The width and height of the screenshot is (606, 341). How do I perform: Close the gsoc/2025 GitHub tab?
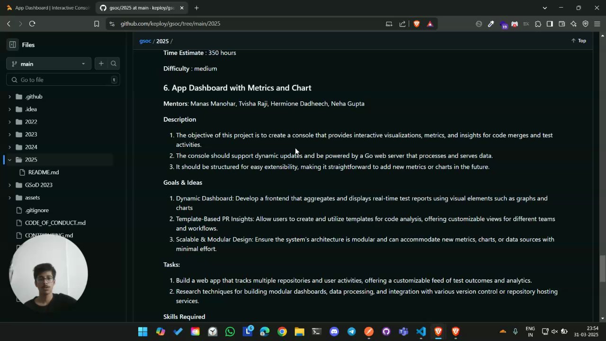tap(181, 8)
